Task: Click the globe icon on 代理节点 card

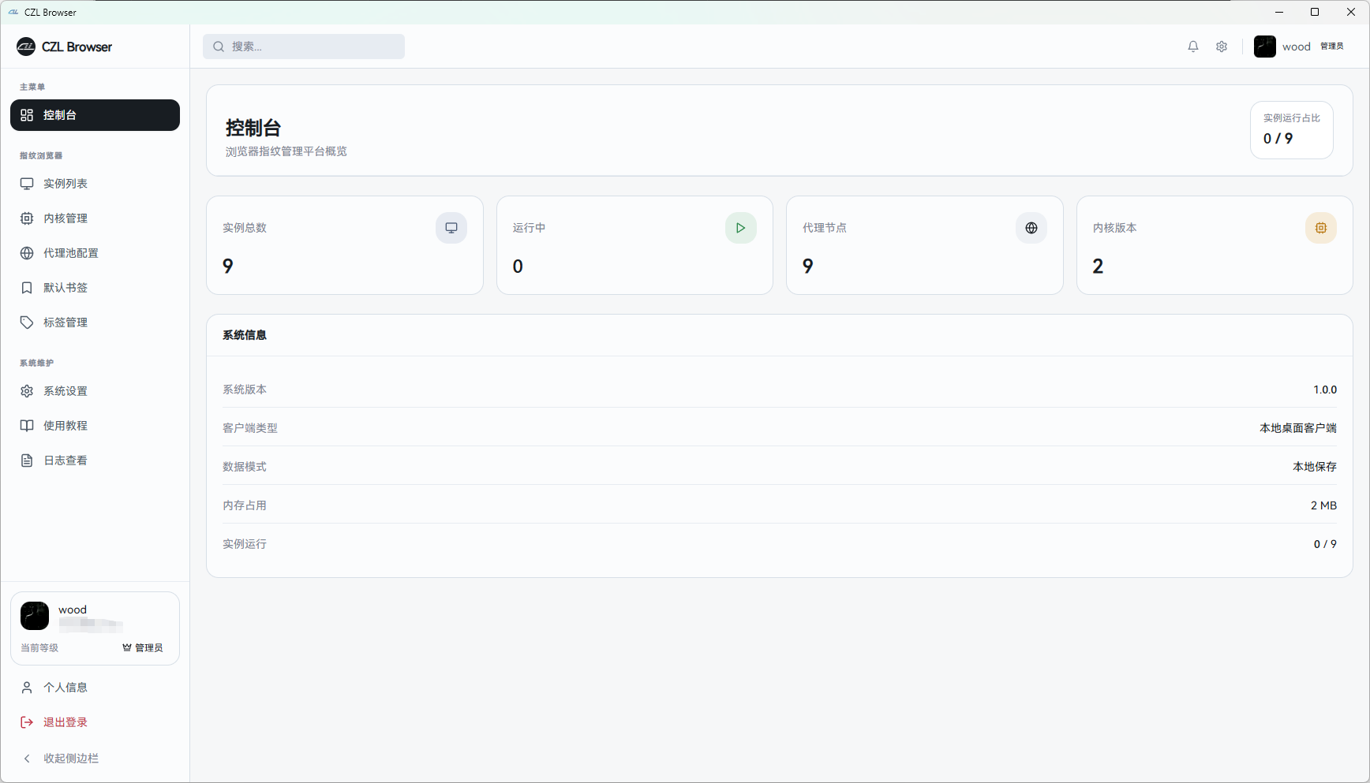Action: click(1031, 228)
